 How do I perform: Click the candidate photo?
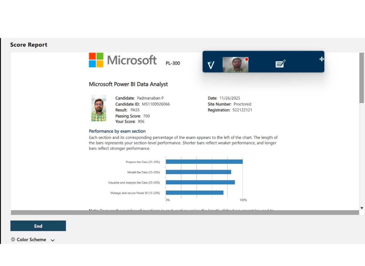click(99, 108)
